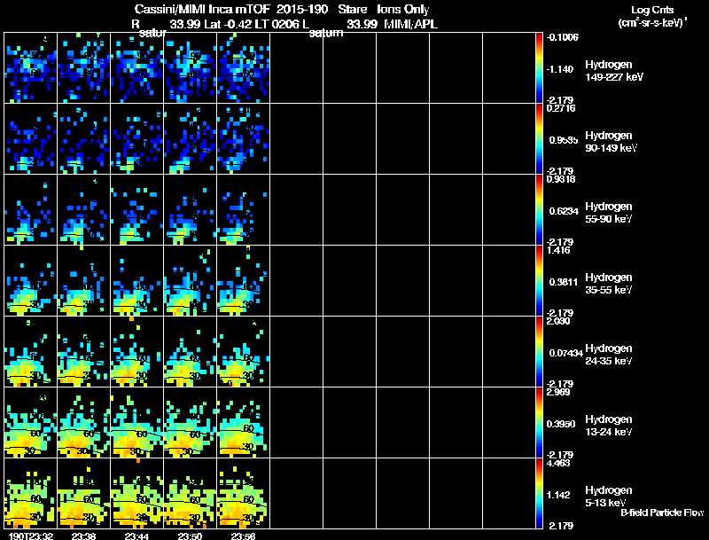Select the 35-55 keV image at 23:50

(x=191, y=281)
